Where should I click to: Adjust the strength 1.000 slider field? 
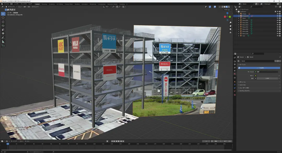pyautogui.click(x=267, y=78)
